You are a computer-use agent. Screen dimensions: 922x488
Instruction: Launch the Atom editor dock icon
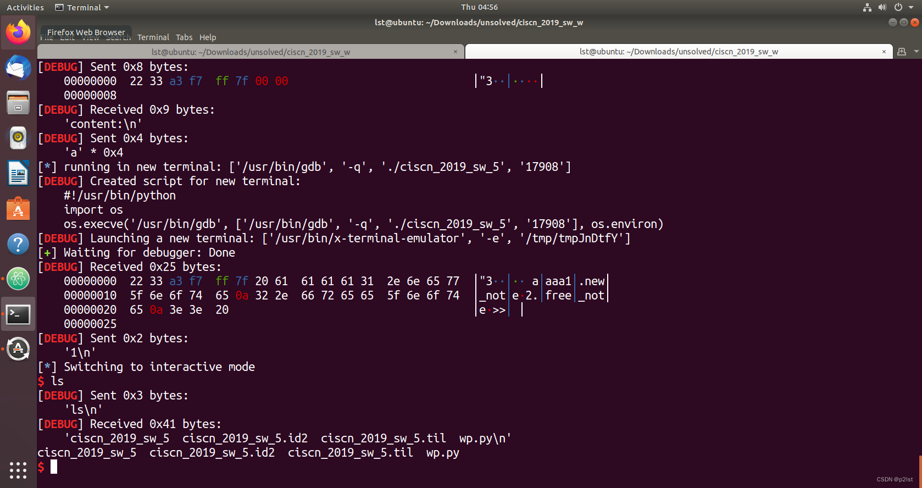tap(18, 279)
